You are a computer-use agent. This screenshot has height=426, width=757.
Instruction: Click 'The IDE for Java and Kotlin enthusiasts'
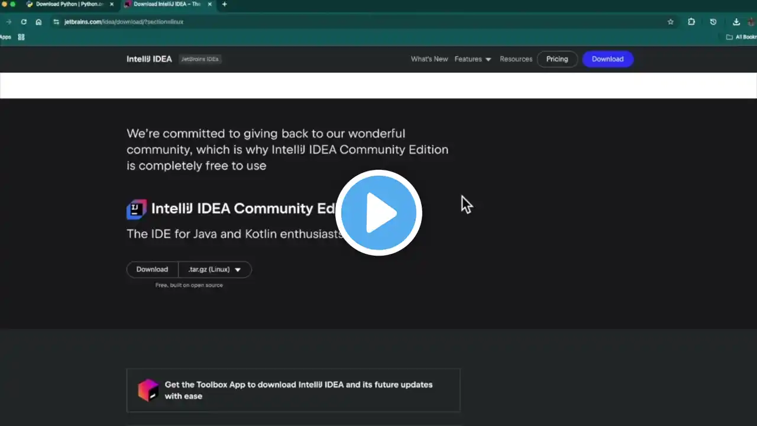(x=235, y=234)
